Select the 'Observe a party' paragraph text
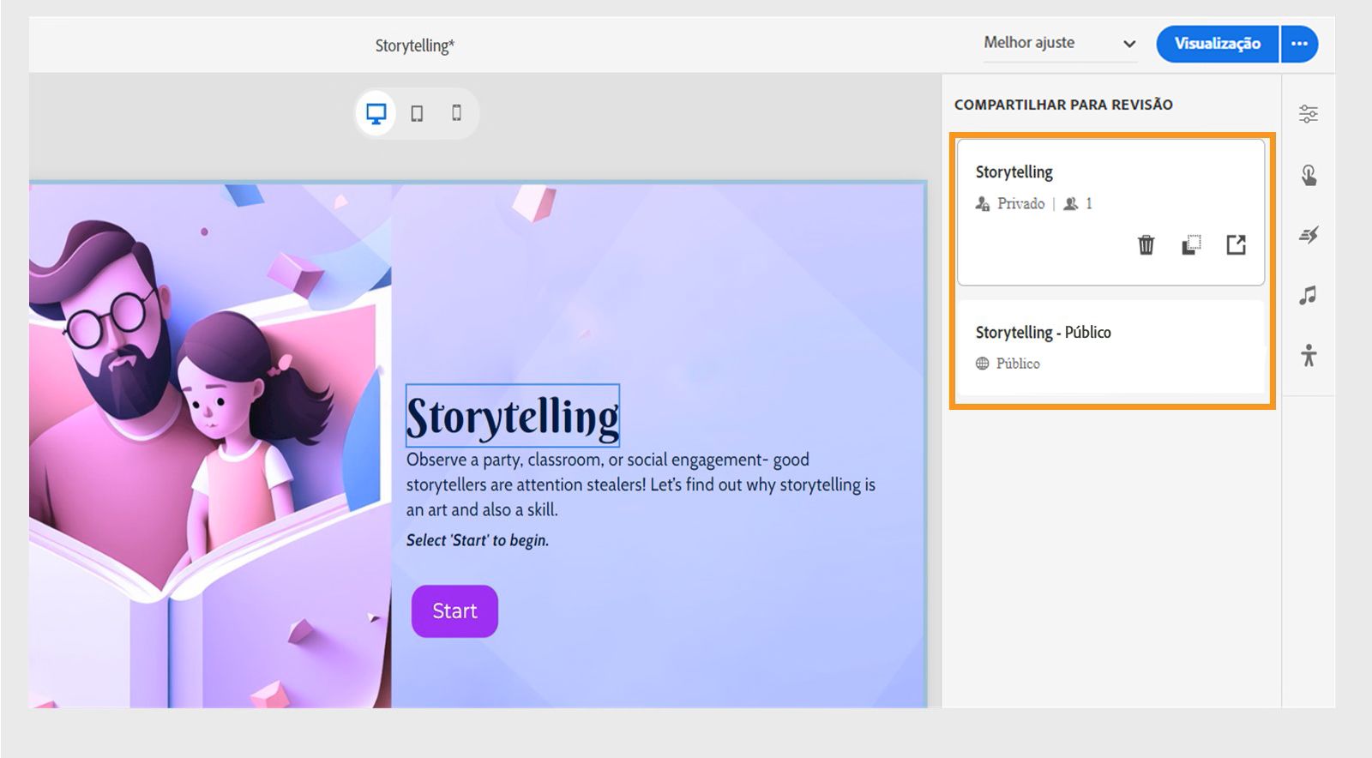The height and width of the screenshot is (758, 1372). click(640, 484)
